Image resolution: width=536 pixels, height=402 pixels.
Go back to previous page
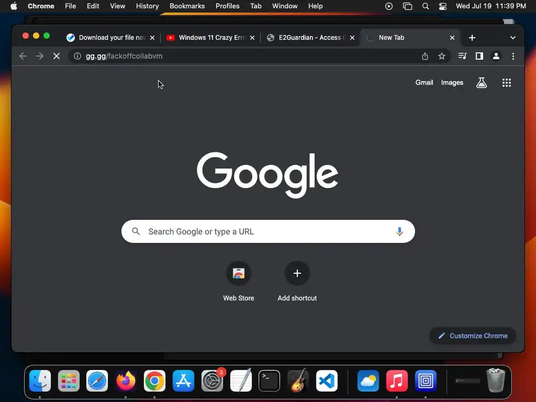(x=23, y=56)
